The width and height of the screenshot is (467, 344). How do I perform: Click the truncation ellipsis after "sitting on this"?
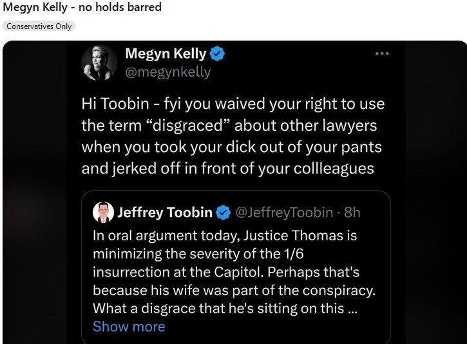tap(352, 309)
